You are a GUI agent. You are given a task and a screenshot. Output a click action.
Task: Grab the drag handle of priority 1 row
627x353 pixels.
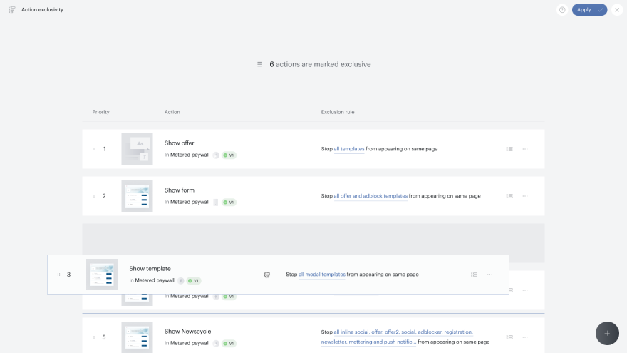point(94,149)
